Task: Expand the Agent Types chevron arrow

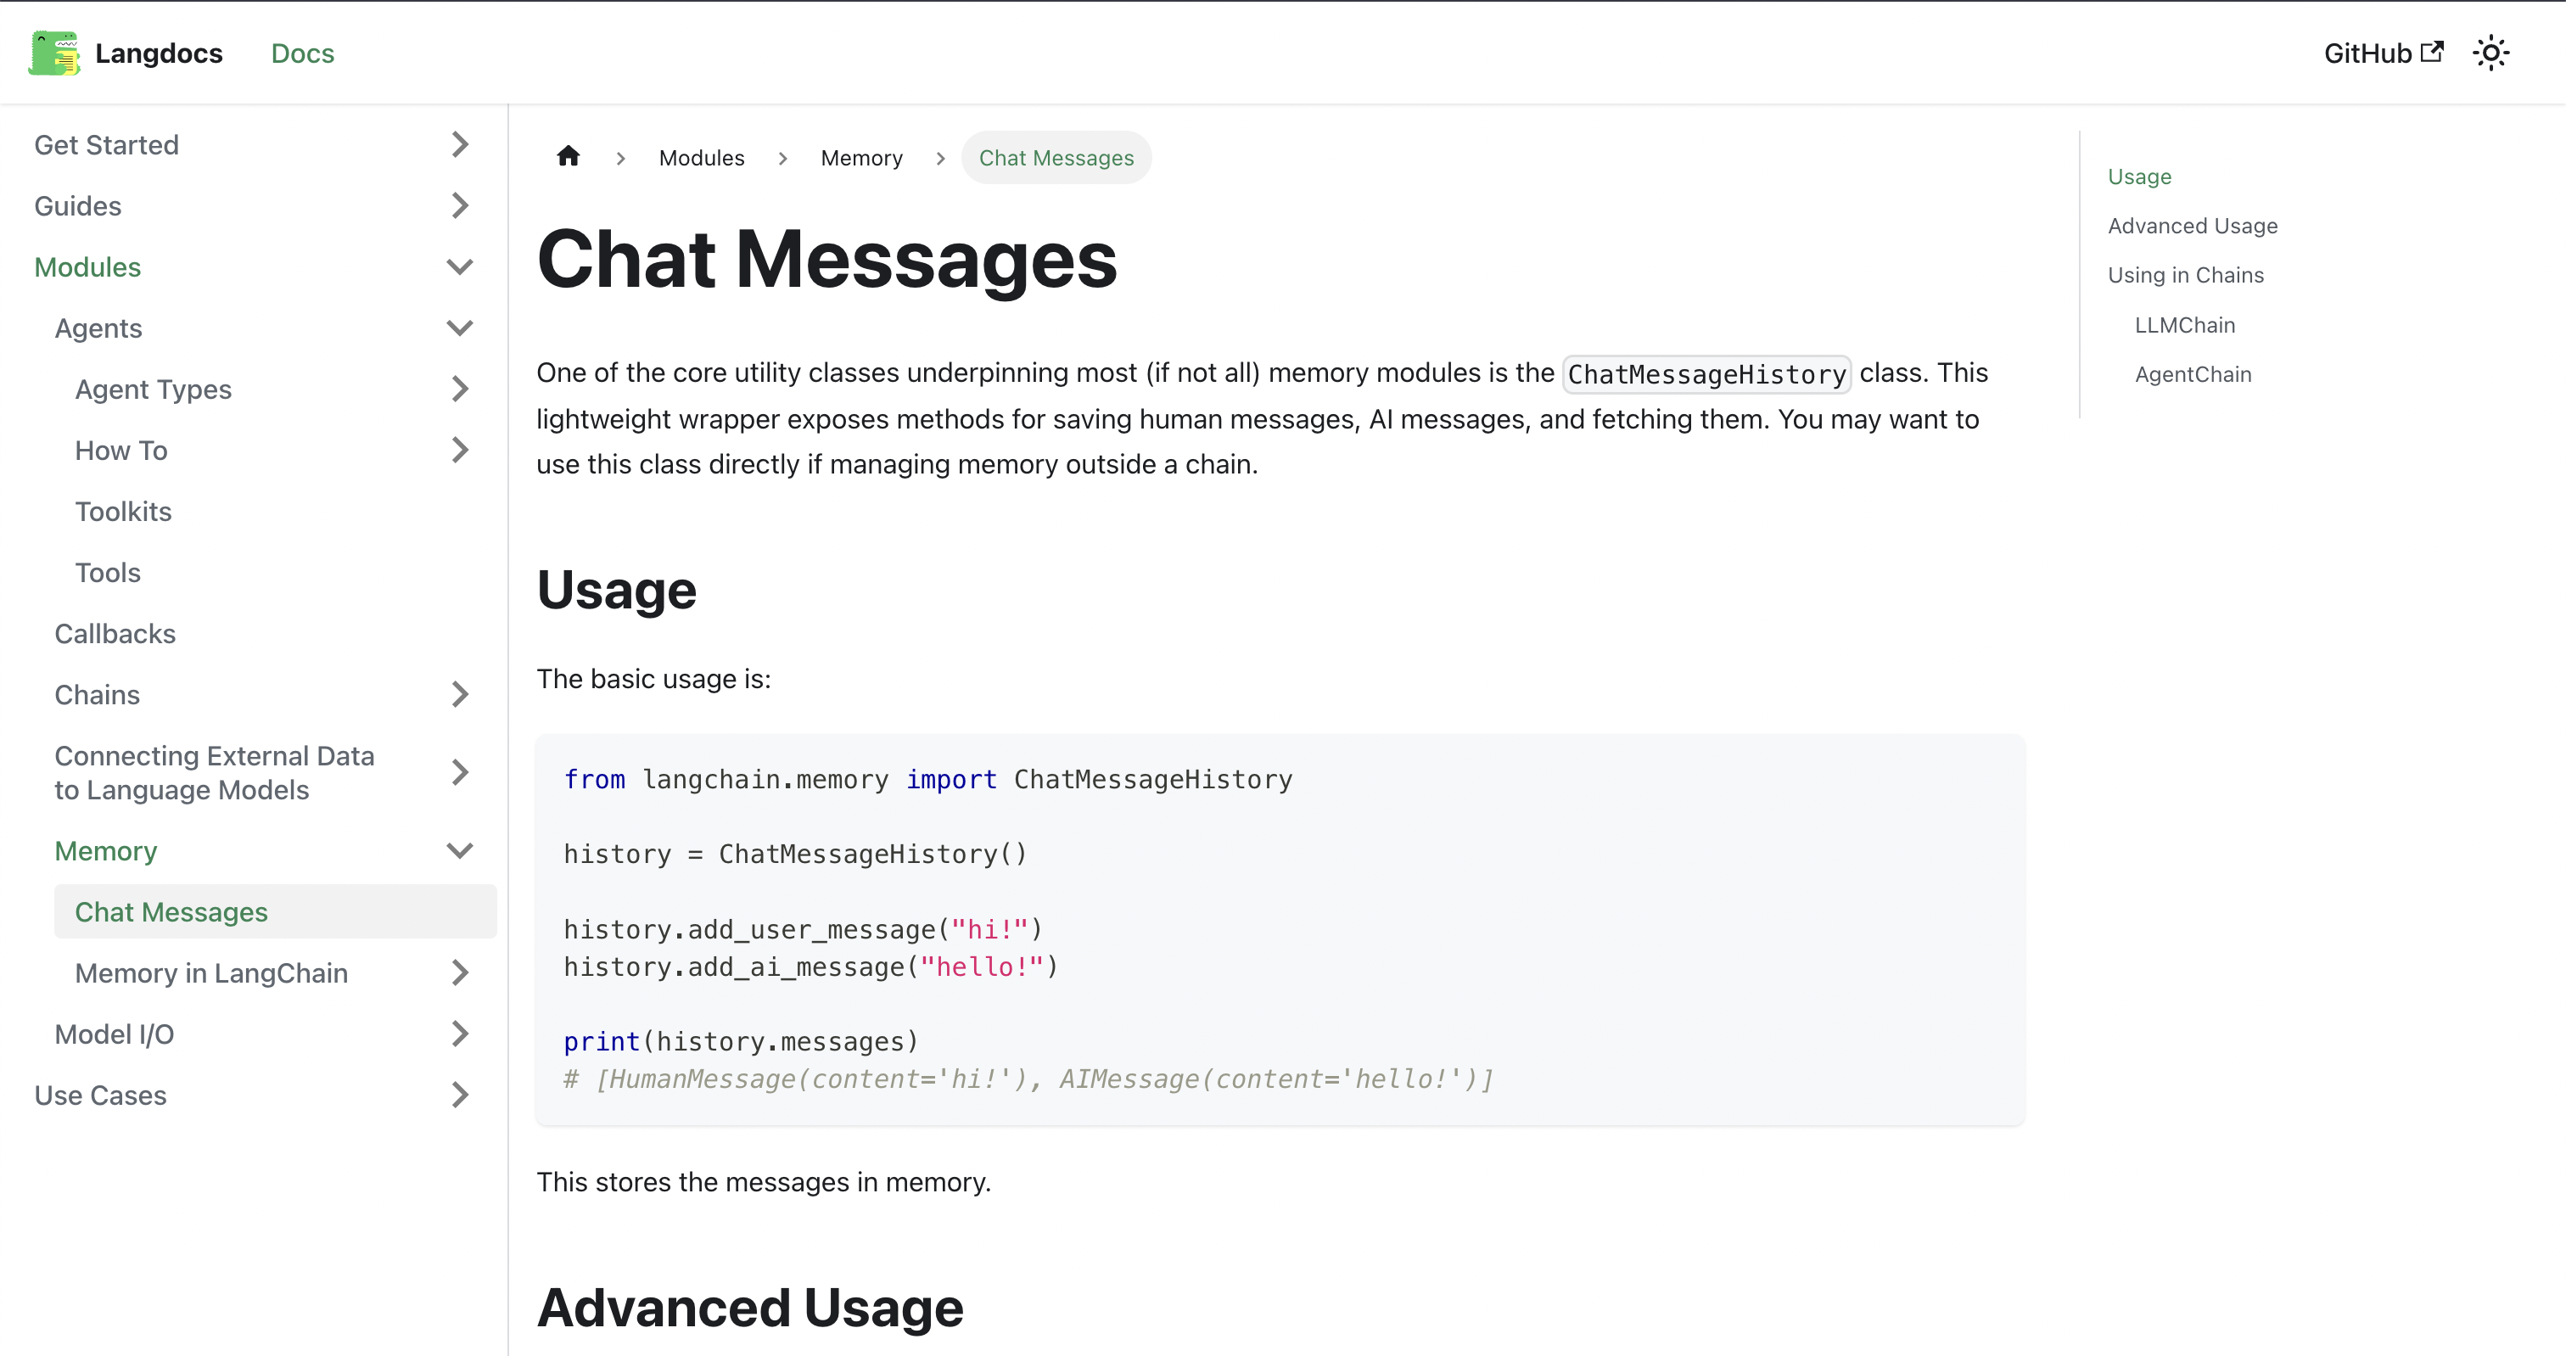Action: pos(459,389)
